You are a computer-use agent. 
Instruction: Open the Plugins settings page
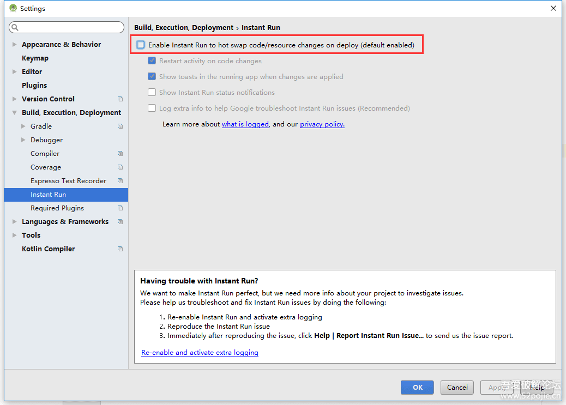coord(34,85)
